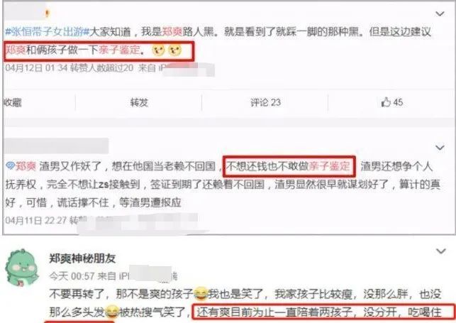Like the first post with thumbs-up icon
This screenshot has height=323, width=456.
pos(391,102)
